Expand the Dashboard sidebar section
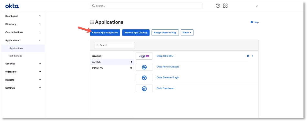The image size is (308, 122). (40, 16)
